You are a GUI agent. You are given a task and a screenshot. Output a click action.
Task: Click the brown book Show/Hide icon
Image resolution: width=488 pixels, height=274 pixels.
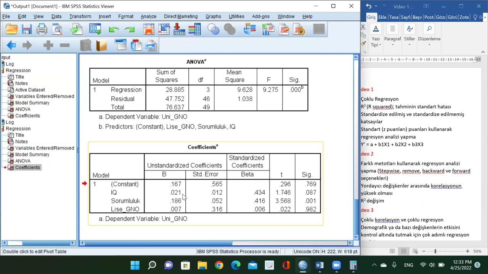pyautogui.click(x=102, y=46)
